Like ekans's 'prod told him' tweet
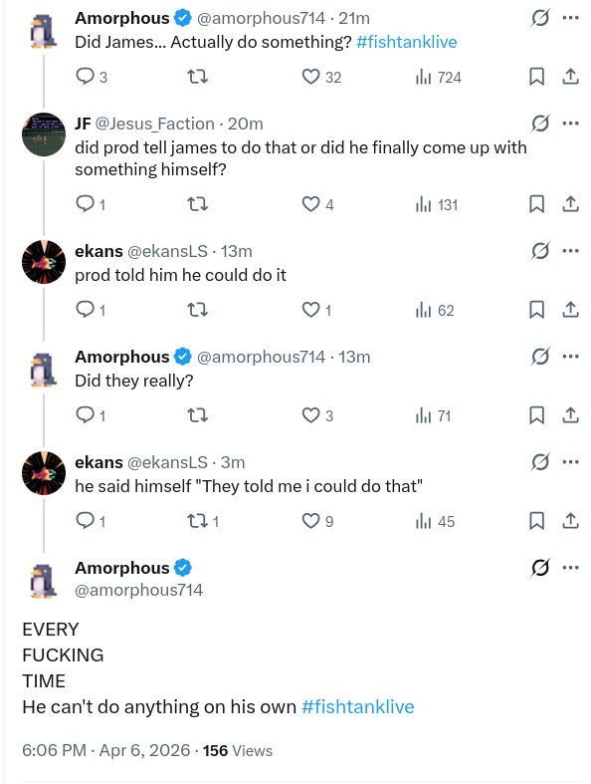 pos(316,310)
